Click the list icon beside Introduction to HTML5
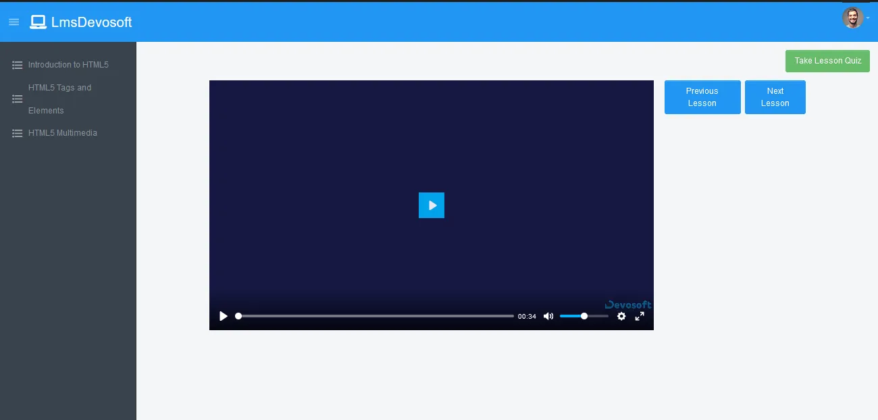878x420 pixels. click(x=18, y=65)
